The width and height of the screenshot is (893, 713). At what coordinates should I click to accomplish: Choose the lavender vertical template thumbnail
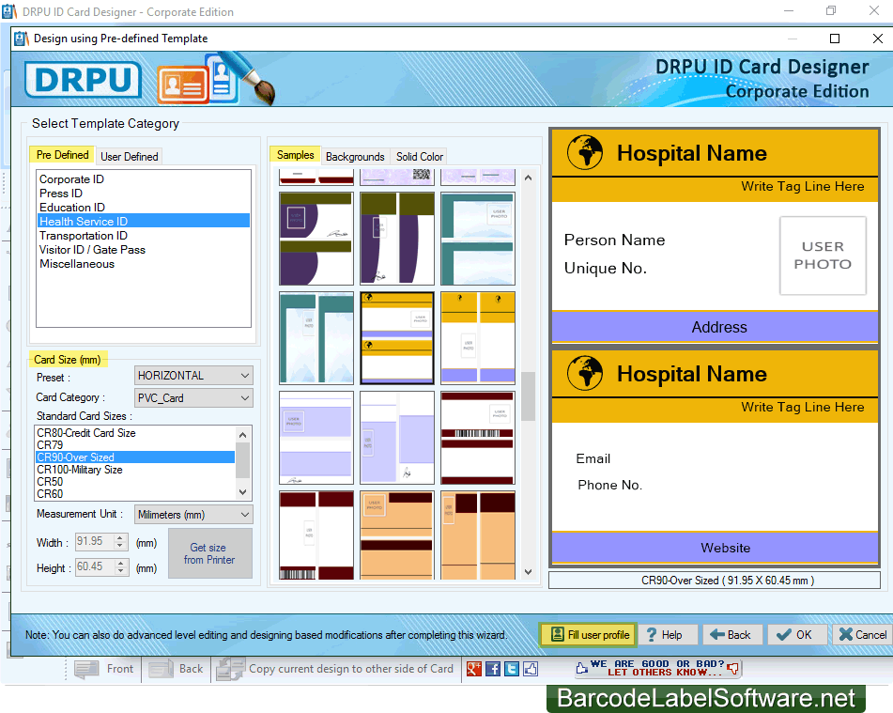click(397, 438)
